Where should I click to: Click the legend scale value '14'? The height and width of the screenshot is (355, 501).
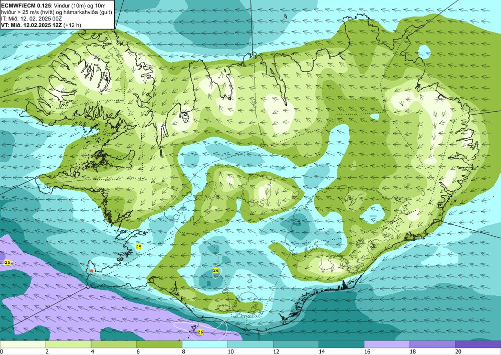pos(322,352)
